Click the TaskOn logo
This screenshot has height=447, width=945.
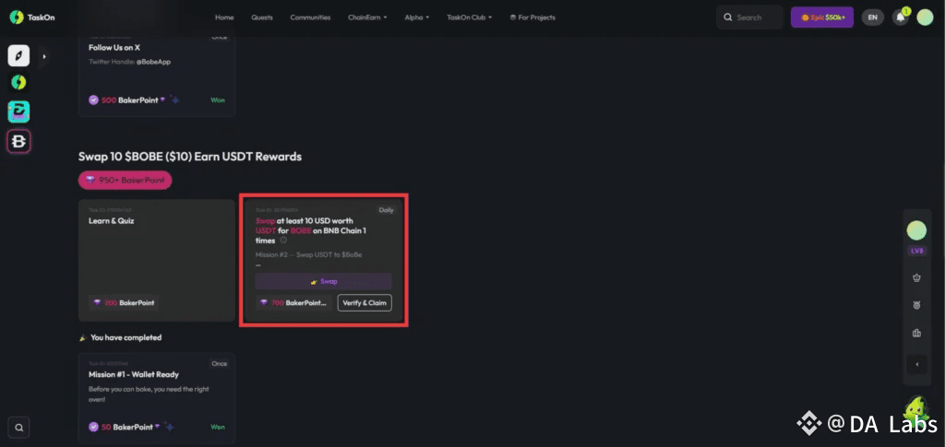point(32,18)
